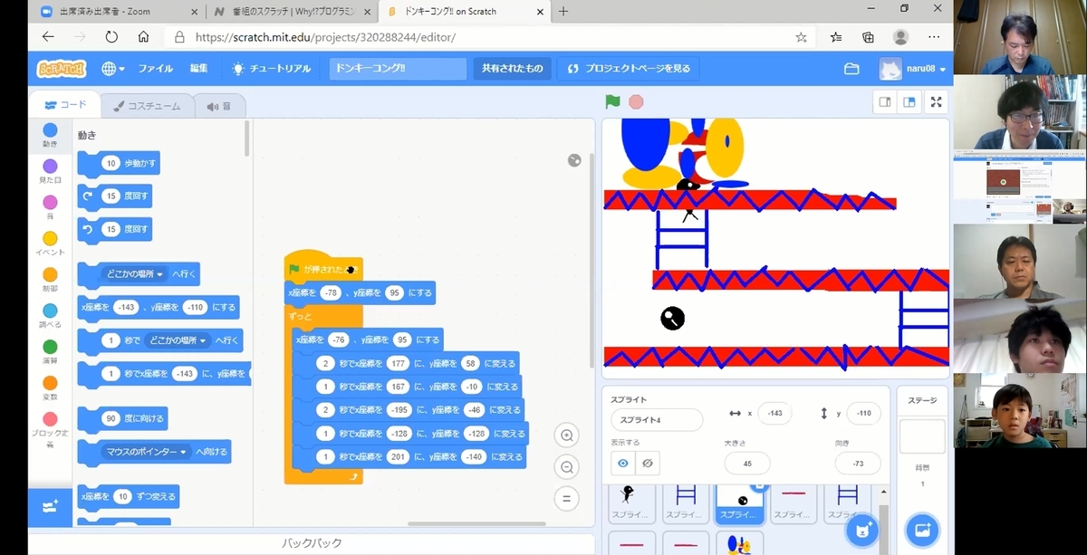Click the add extension button in palette
1087x555 pixels.
click(x=50, y=507)
